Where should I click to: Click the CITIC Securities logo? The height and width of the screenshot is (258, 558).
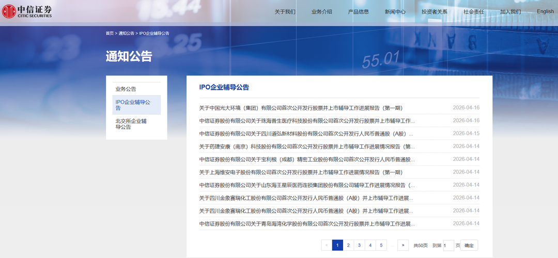click(27, 11)
